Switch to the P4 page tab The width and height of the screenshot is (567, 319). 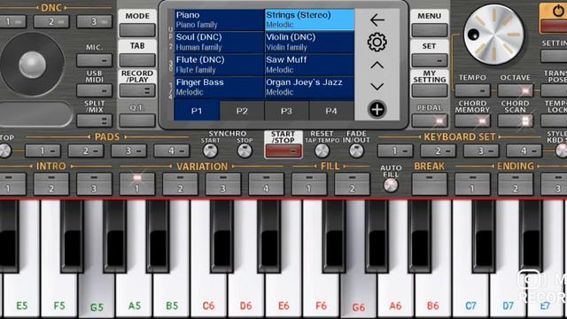[331, 111]
